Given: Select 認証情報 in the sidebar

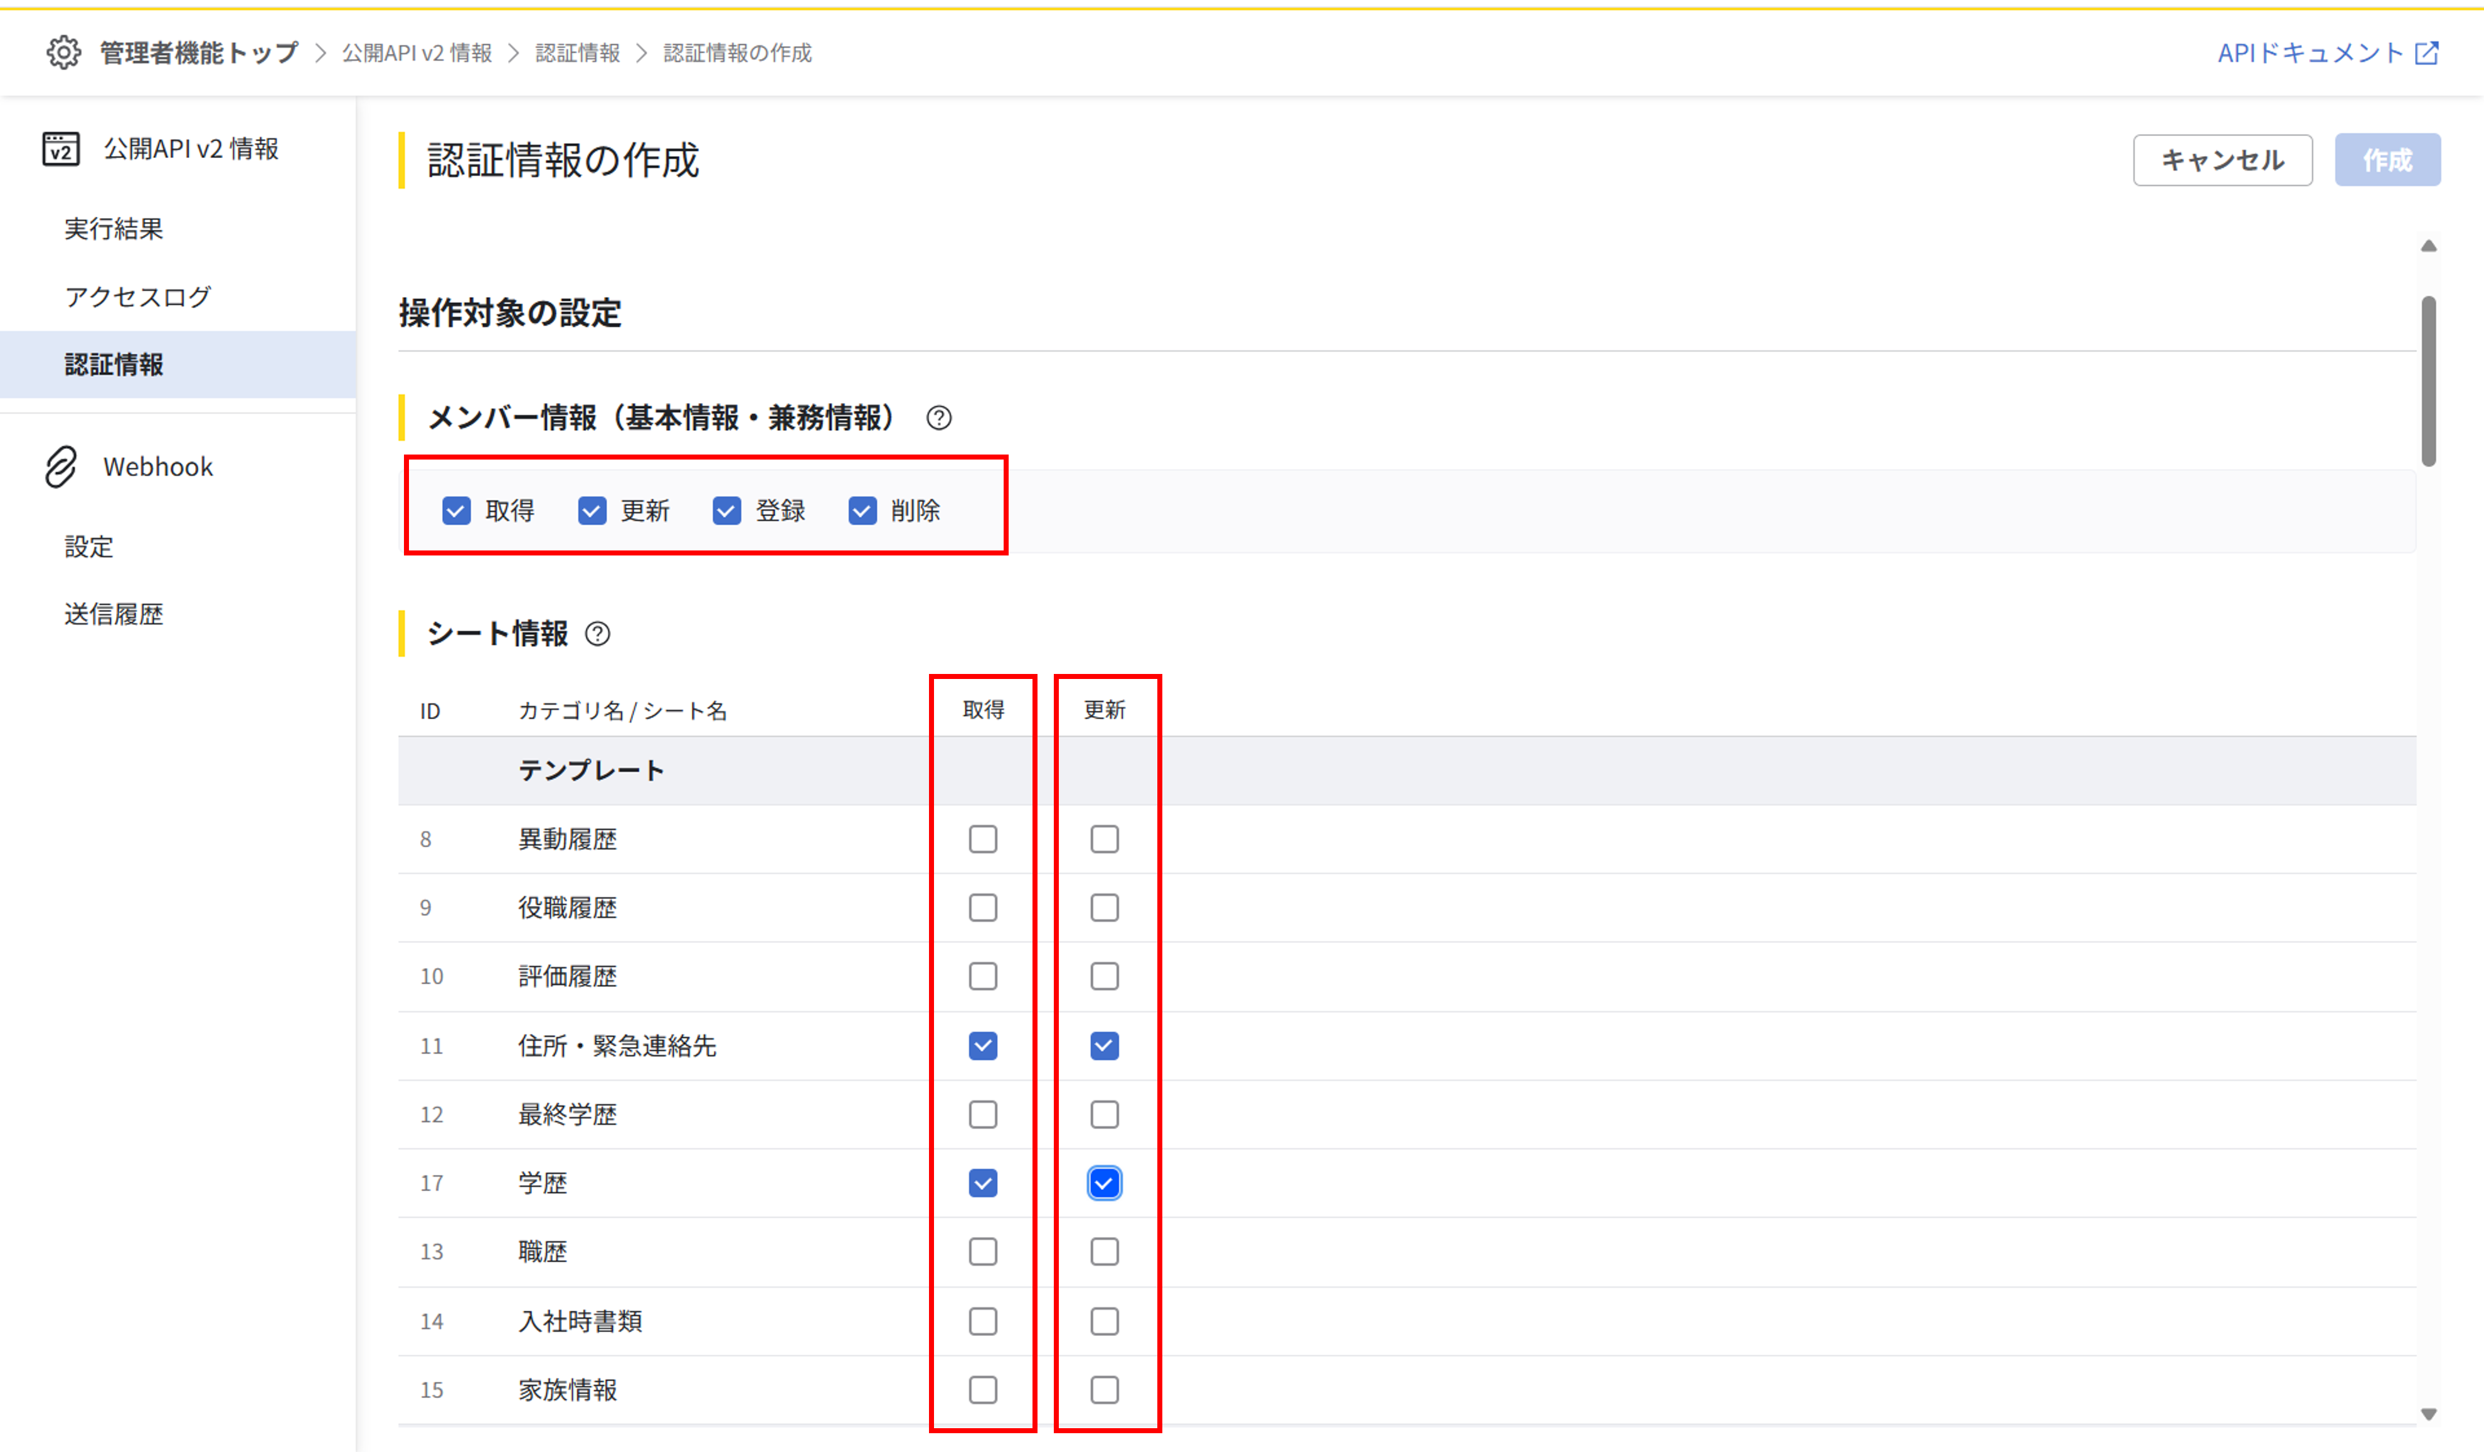Looking at the screenshot, I should 178,364.
